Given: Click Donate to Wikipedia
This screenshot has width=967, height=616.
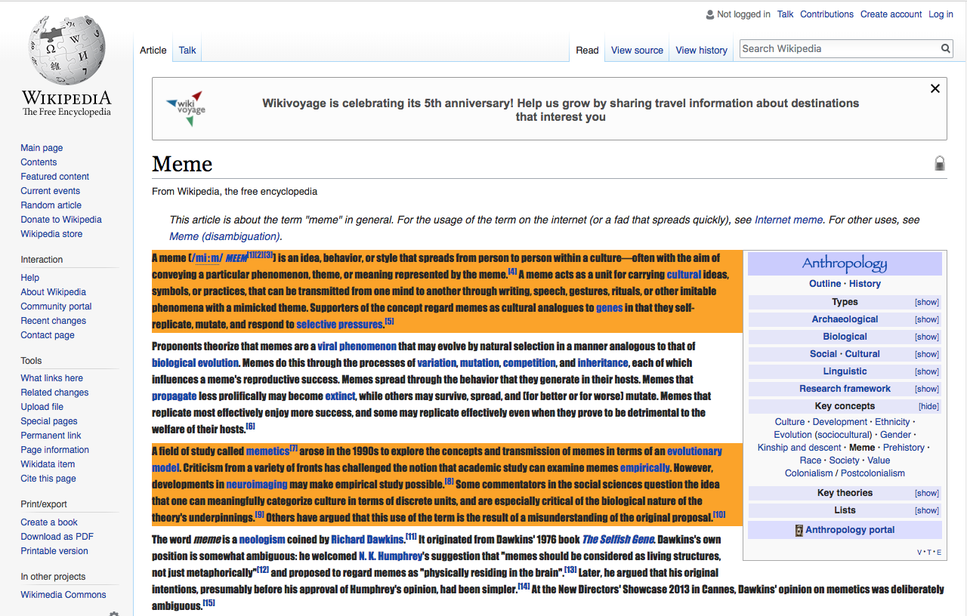Looking at the screenshot, I should (x=61, y=220).
